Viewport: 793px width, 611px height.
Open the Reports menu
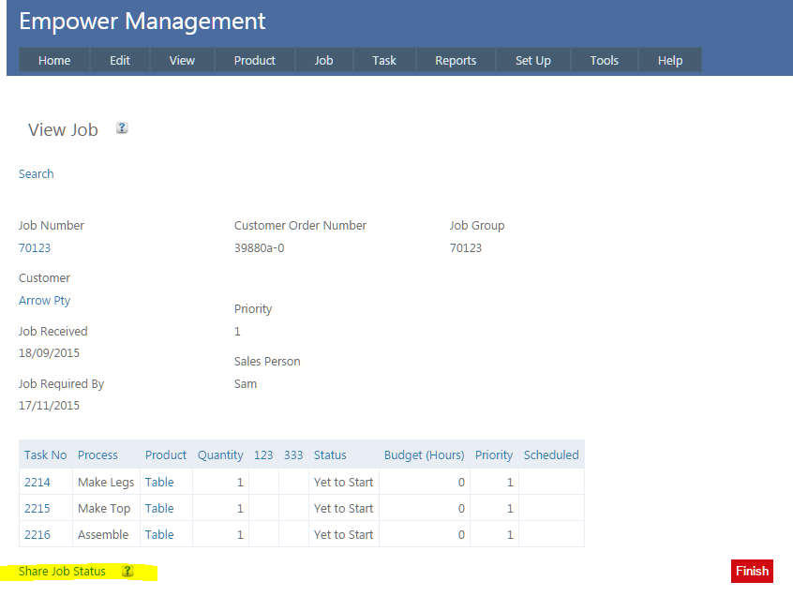456,60
